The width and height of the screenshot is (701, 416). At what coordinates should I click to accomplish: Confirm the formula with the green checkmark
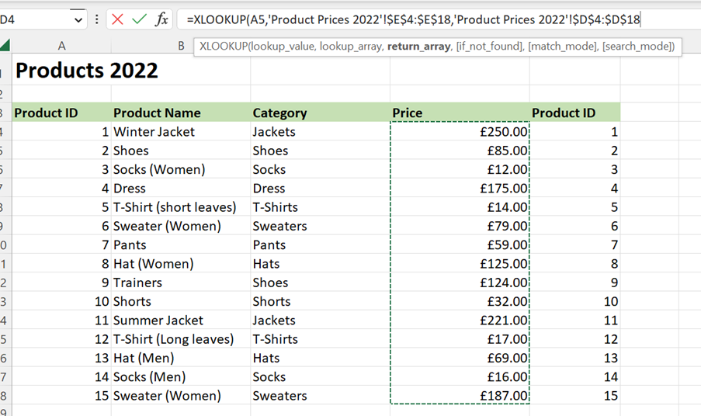140,19
